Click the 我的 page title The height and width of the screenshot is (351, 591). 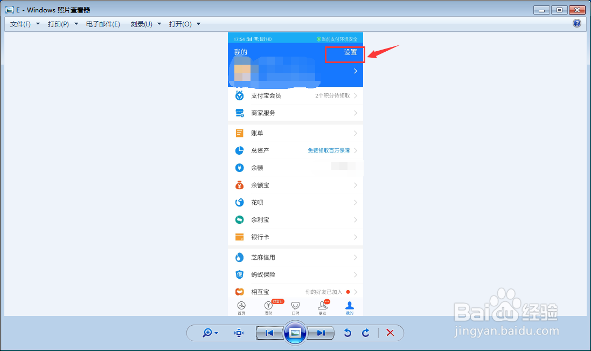coord(240,52)
